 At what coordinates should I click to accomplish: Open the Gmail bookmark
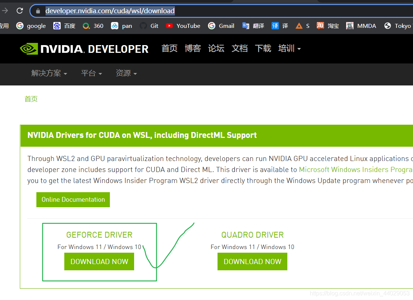click(x=221, y=26)
